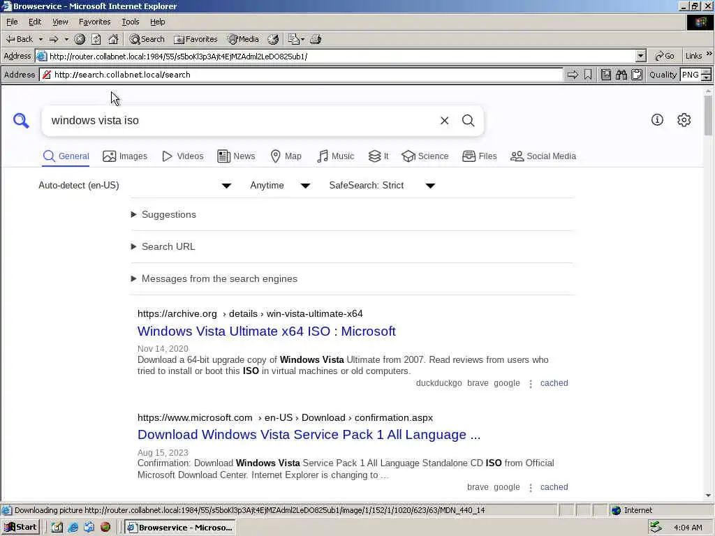The image size is (715, 536).
Task: Switch to the Videos tab
Action: (x=182, y=156)
